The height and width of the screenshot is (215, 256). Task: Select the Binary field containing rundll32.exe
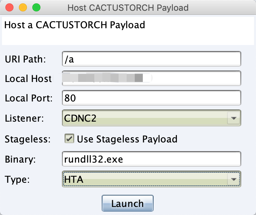click(x=151, y=159)
